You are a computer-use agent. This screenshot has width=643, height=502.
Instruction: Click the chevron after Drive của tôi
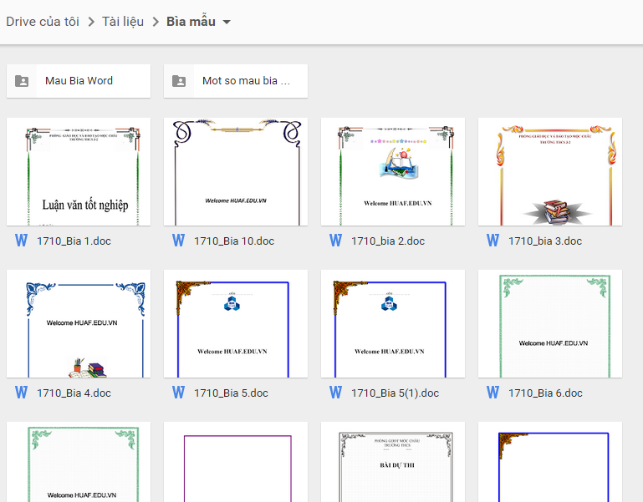tap(91, 22)
